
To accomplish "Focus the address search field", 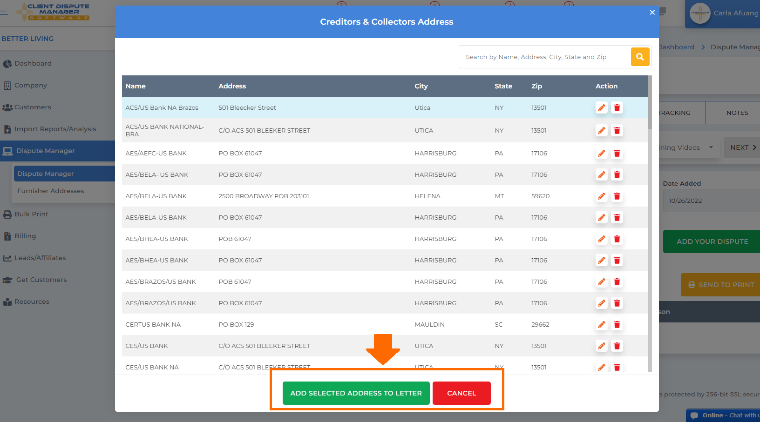I will pos(545,57).
